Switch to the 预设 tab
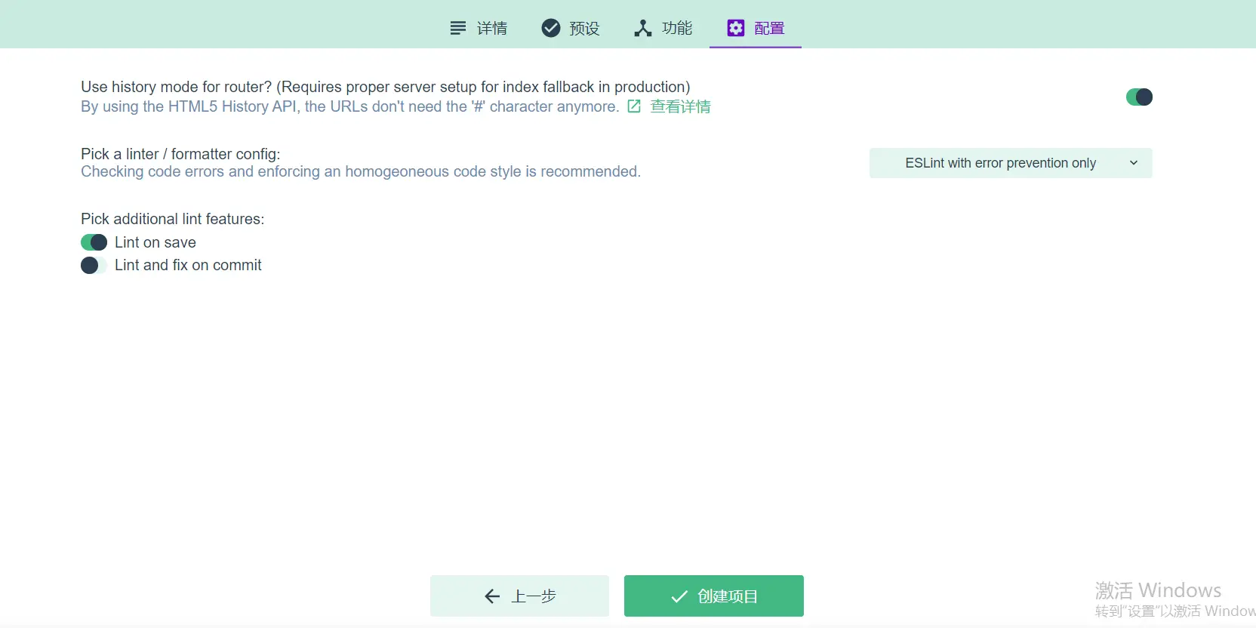 click(571, 28)
